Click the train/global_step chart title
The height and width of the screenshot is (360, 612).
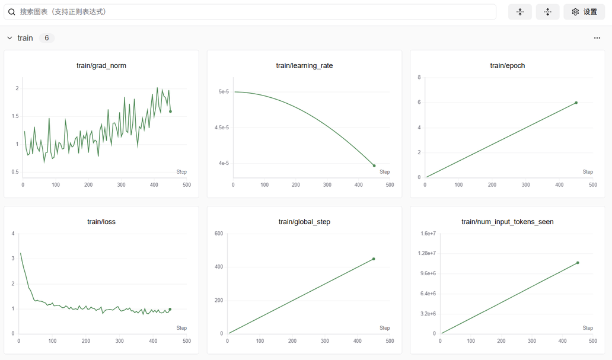pyautogui.click(x=304, y=222)
